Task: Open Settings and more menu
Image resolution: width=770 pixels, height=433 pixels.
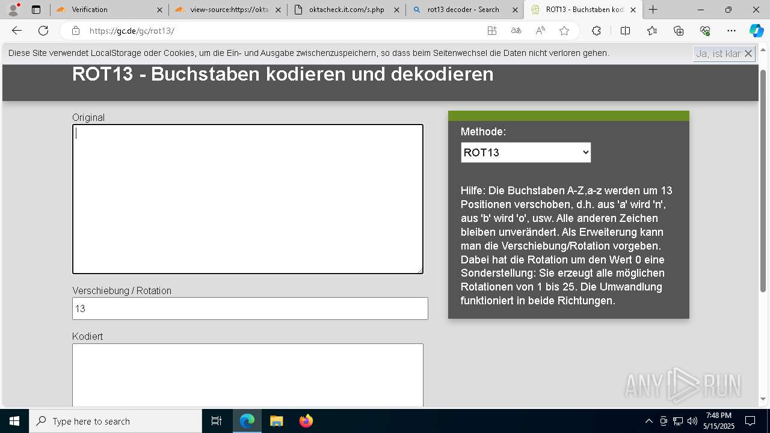Action: pos(731,31)
